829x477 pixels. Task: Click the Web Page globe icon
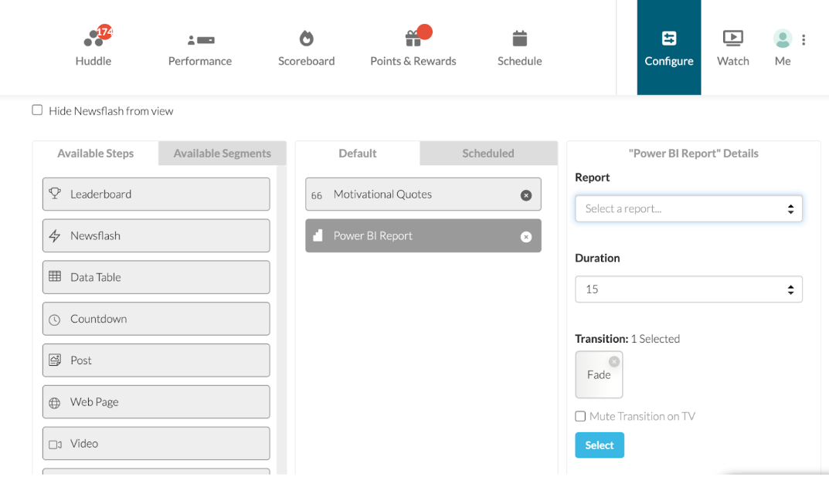point(54,403)
